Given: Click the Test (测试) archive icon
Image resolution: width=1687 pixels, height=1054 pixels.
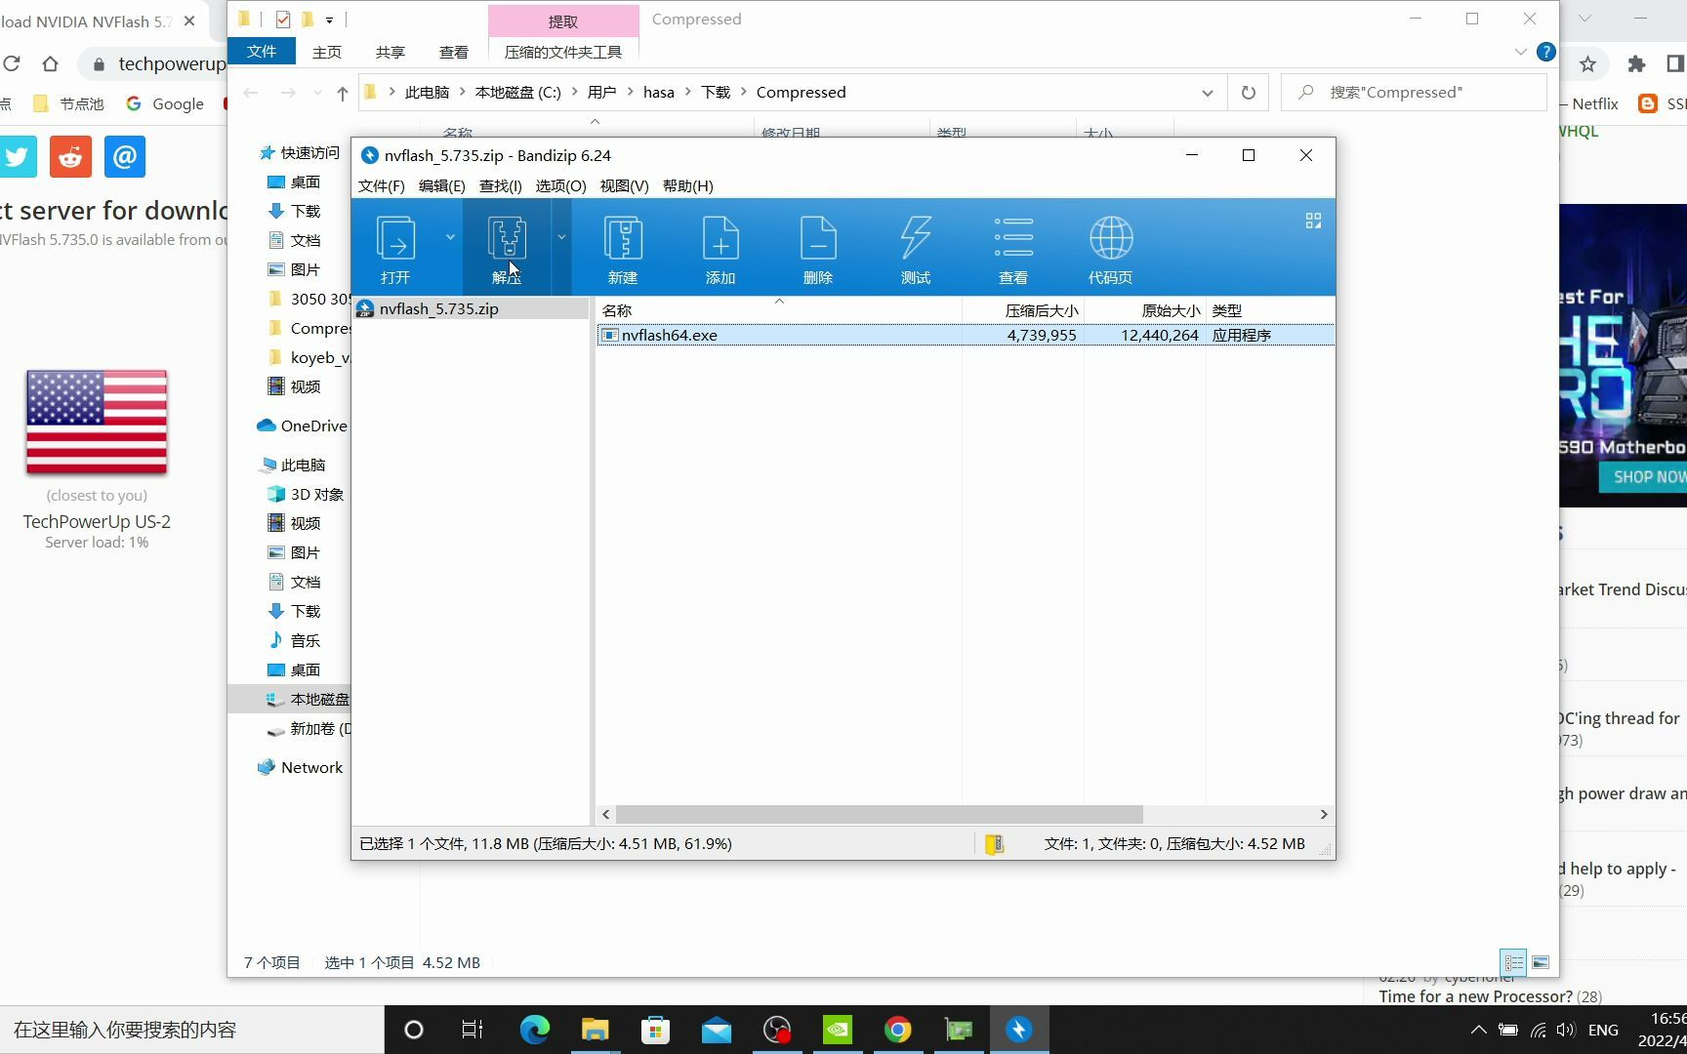Looking at the screenshot, I should pyautogui.click(x=916, y=249).
